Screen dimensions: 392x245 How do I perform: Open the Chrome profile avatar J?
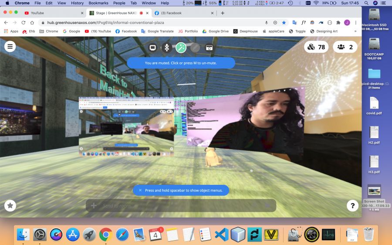click(347, 23)
